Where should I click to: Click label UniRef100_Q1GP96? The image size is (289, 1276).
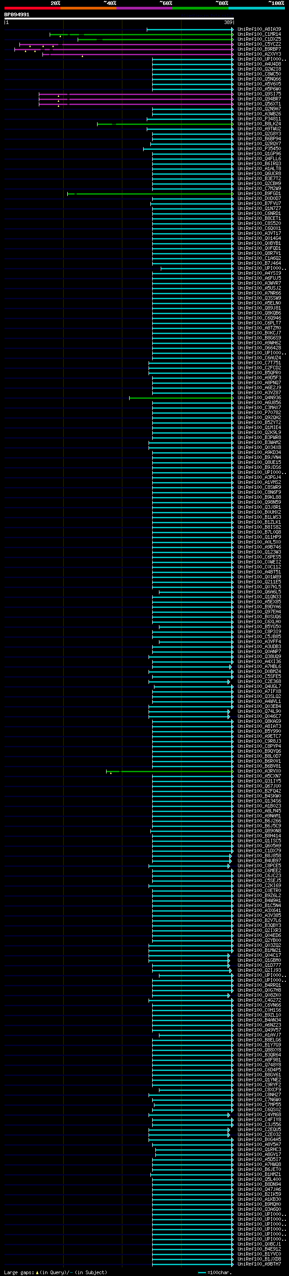point(259,153)
